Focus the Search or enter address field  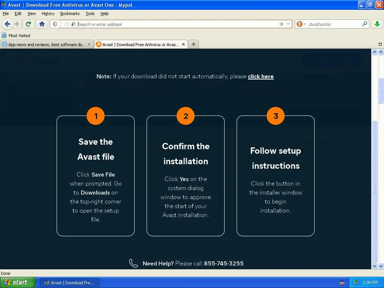click(177, 24)
